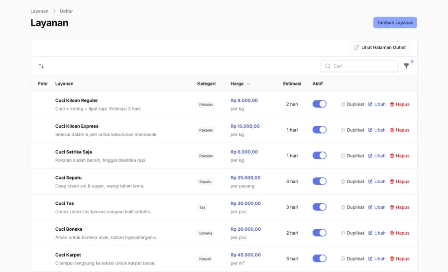Click the Tas category badge
This screenshot has width=448, height=272.
pos(202,207)
